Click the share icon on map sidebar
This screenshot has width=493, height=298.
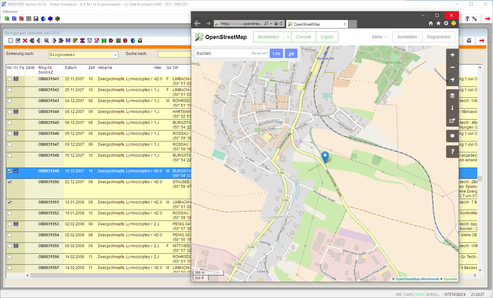[452, 120]
